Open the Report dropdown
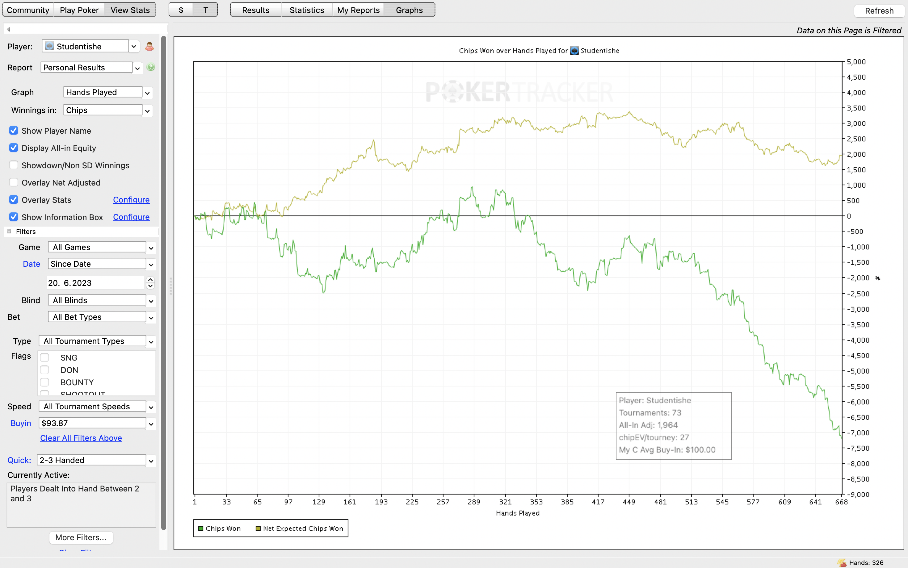908x568 pixels. point(137,68)
